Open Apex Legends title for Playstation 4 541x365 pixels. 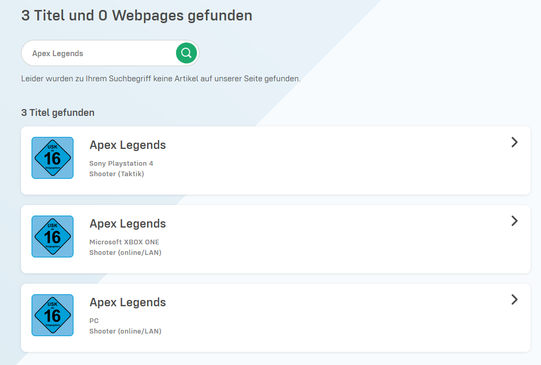pyautogui.click(x=128, y=145)
